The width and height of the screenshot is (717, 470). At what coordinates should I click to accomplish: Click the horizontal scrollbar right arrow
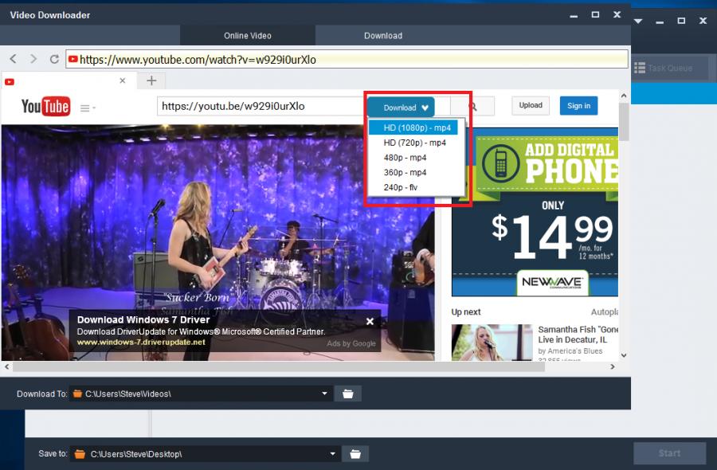point(613,366)
